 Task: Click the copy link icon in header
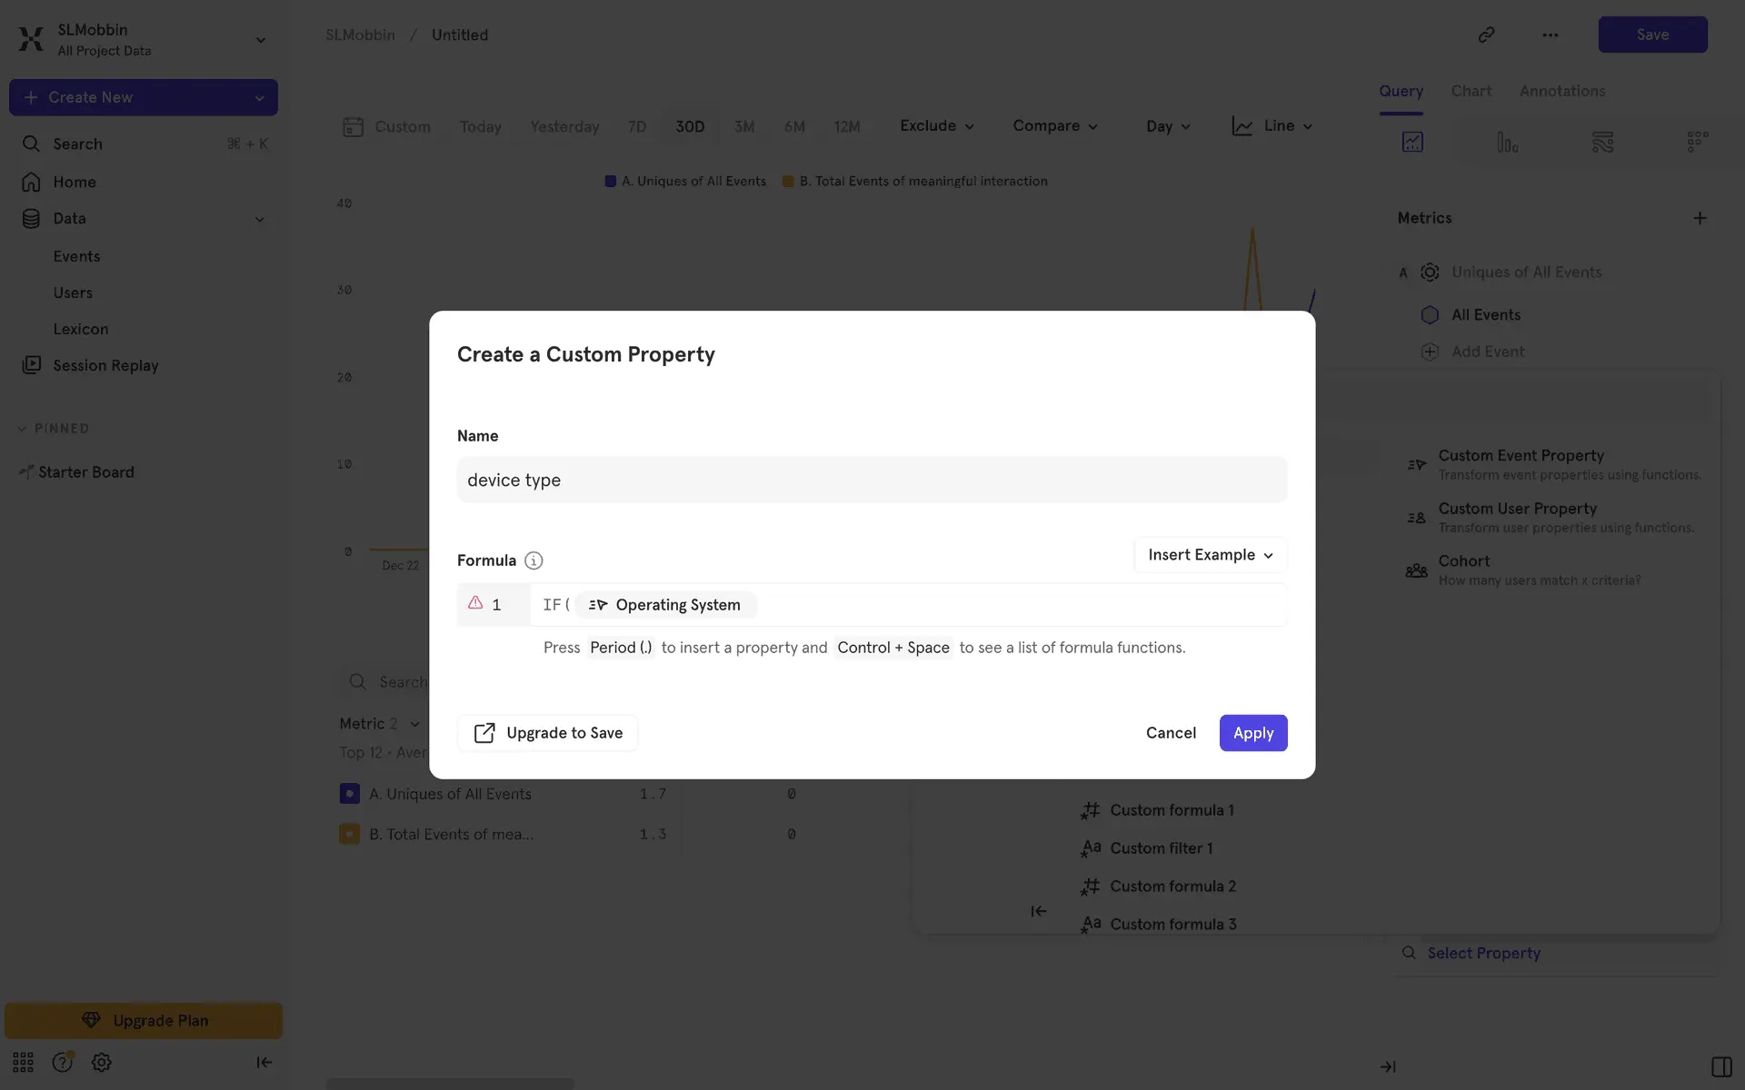click(1486, 35)
